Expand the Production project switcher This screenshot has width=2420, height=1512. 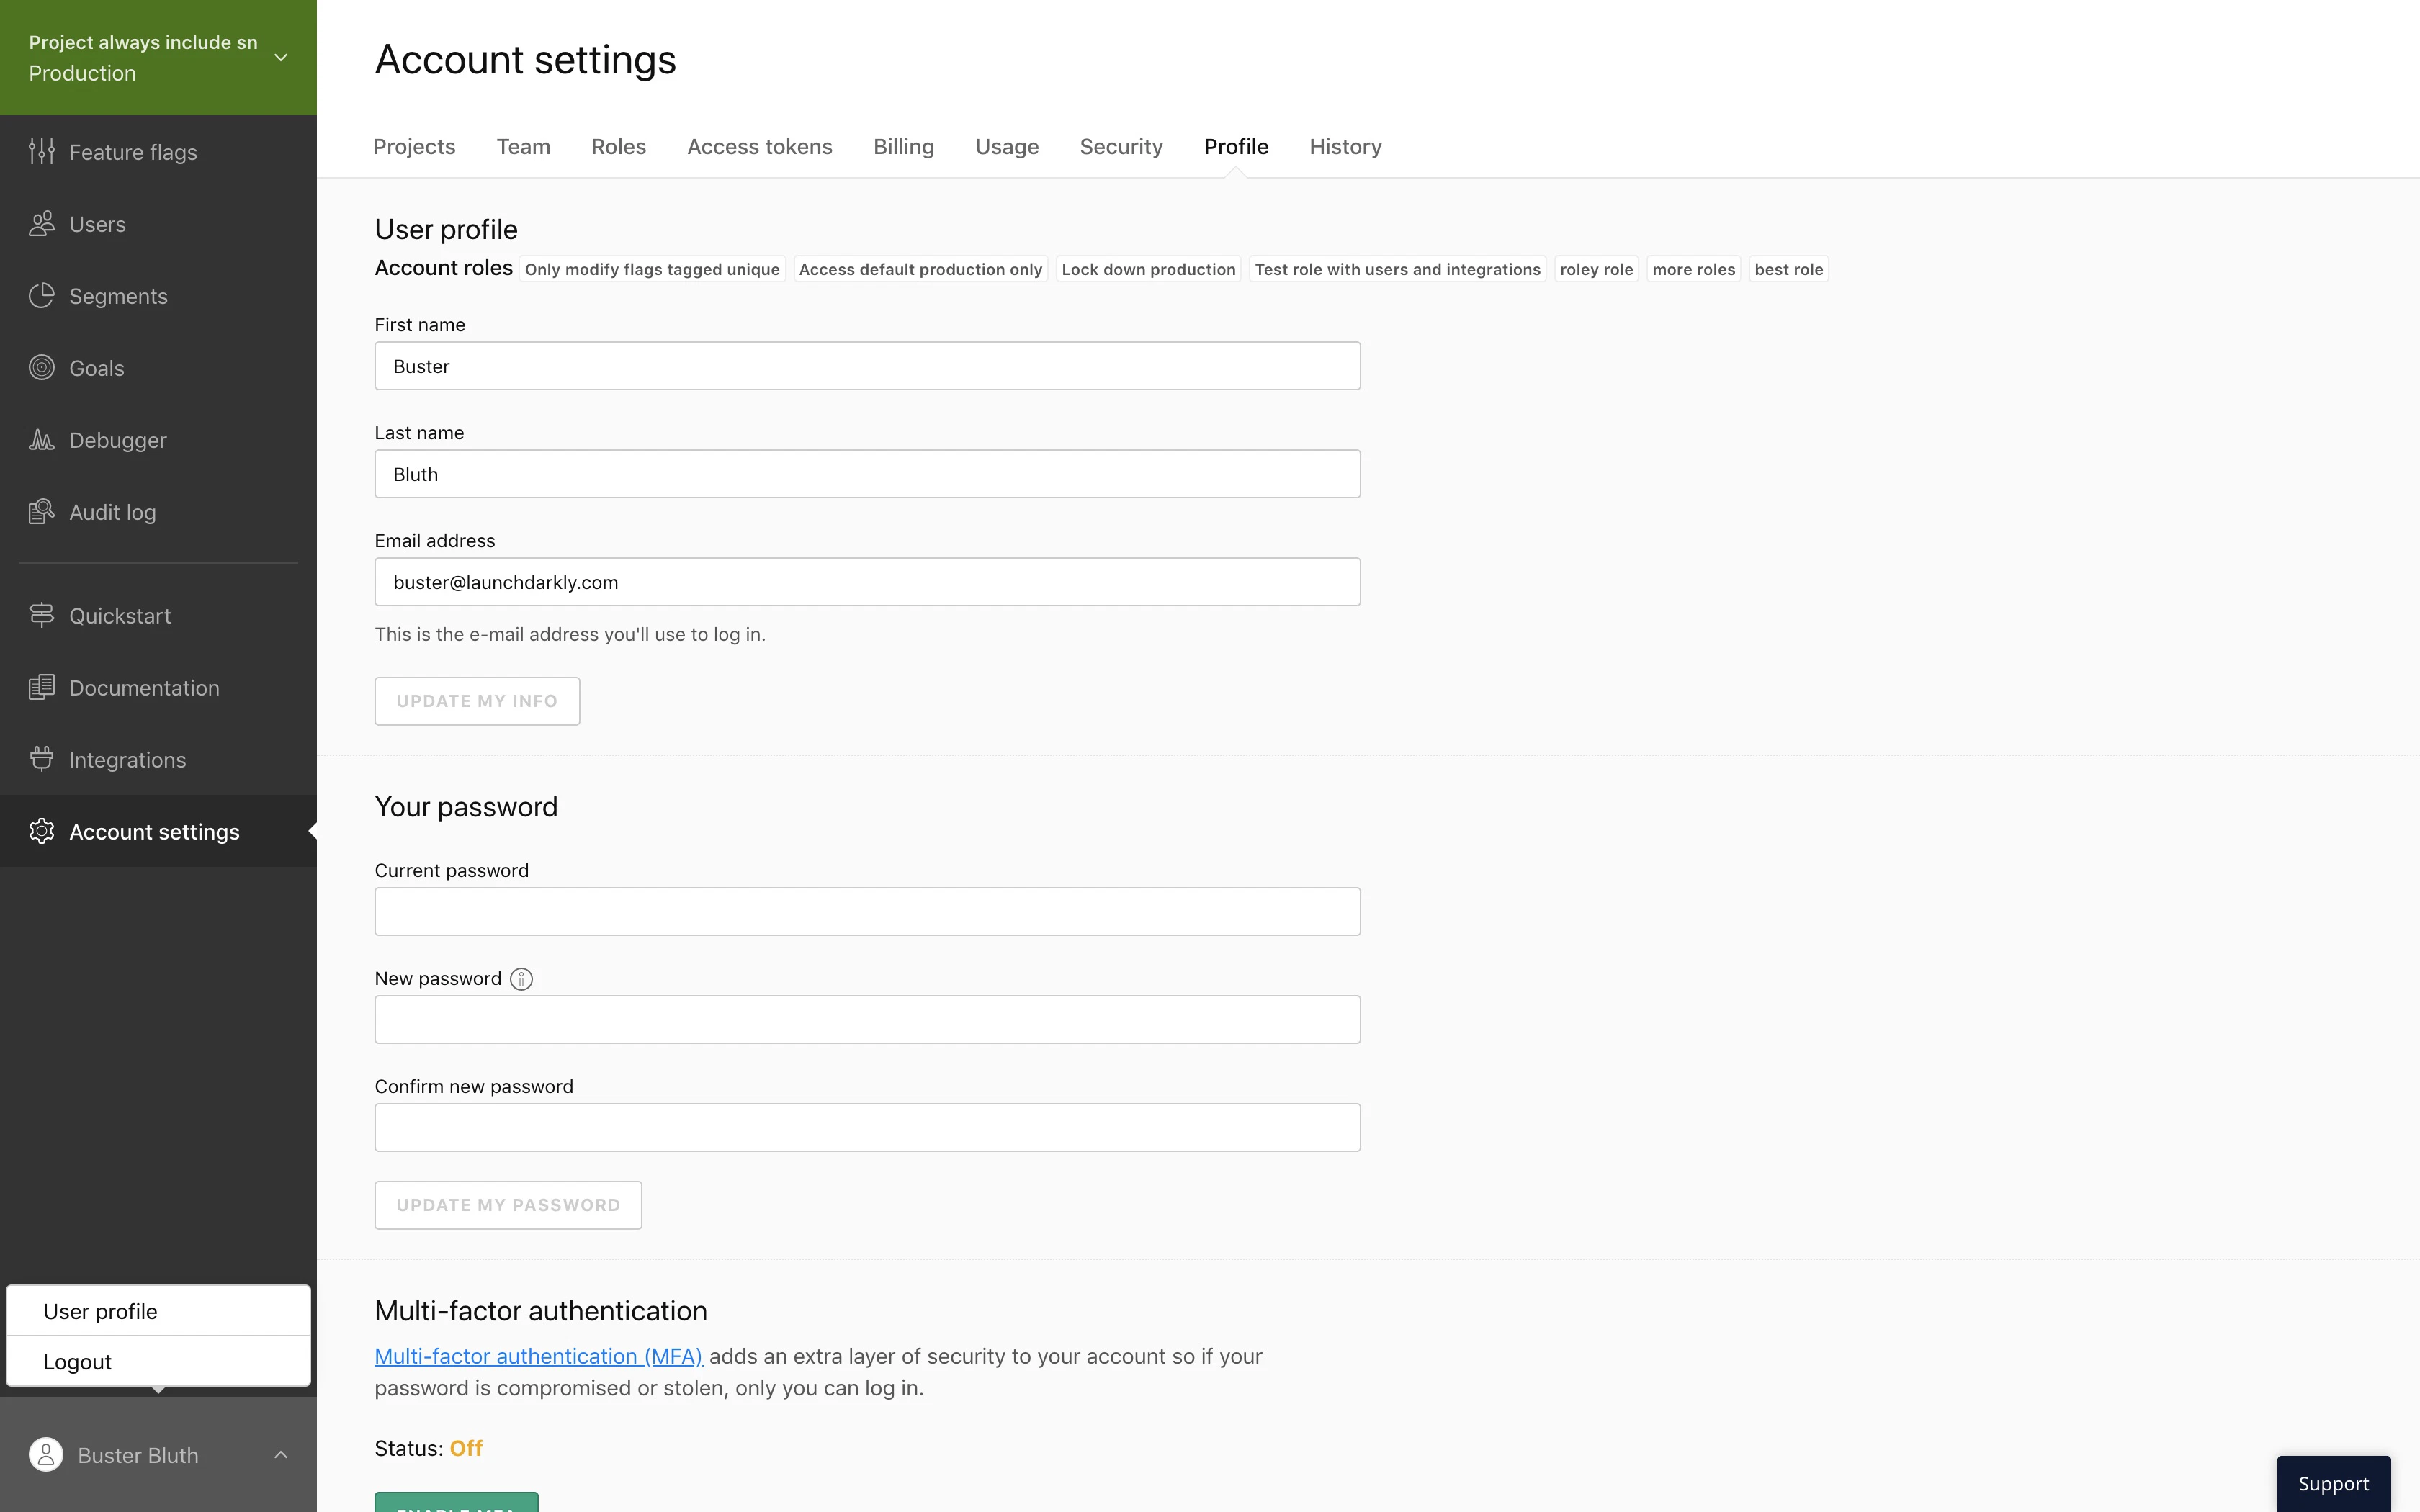pyautogui.click(x=279, y=57)
